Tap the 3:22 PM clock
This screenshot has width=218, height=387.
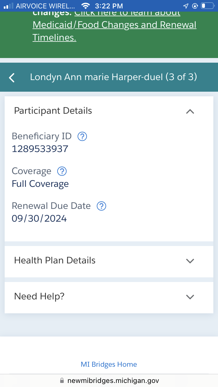109,6
